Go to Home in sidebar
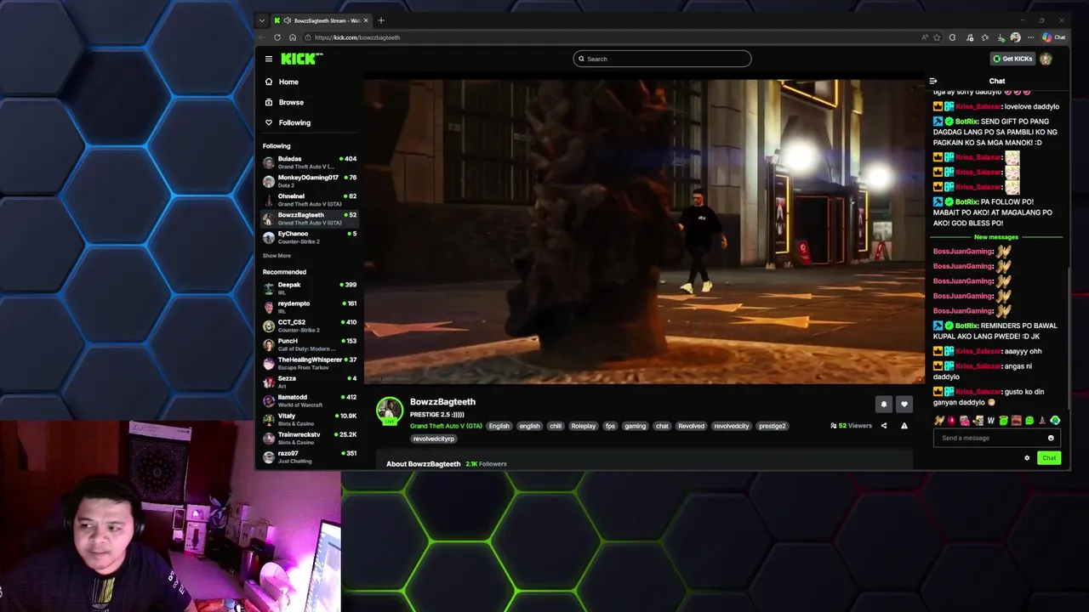1089x612 pixels. (x=310, y=82)
